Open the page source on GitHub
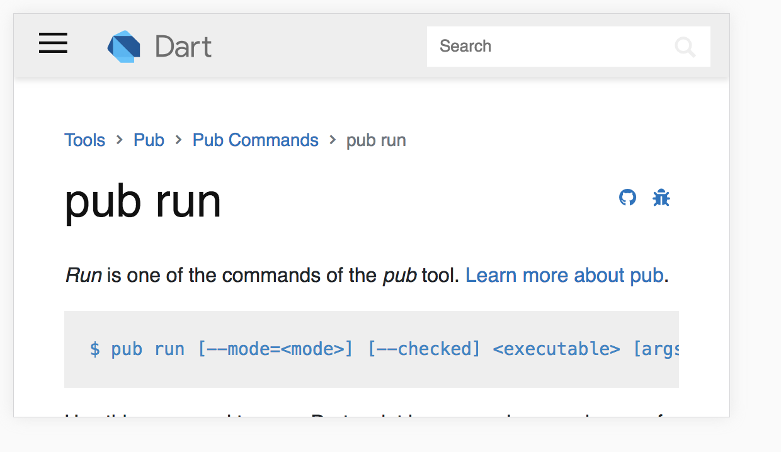The image size is (781, 452). [627, 197]
